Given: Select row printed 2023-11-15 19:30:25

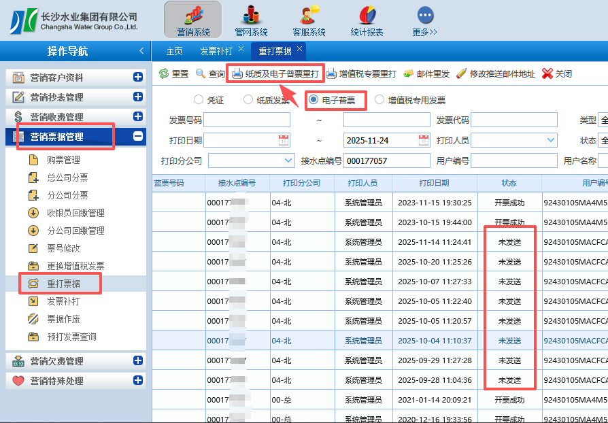Looking at the screenshot, I should (x=380, y=203).
